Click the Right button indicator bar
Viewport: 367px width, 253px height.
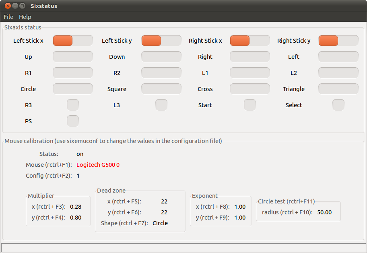point(250,57)
